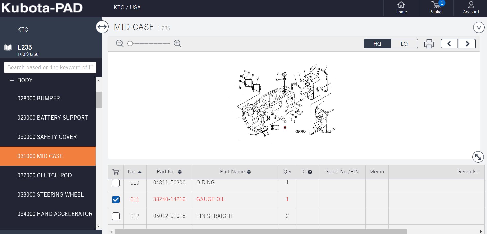
Task: Click the table horizontal scrollbar thumb
Action: point(261,232)
